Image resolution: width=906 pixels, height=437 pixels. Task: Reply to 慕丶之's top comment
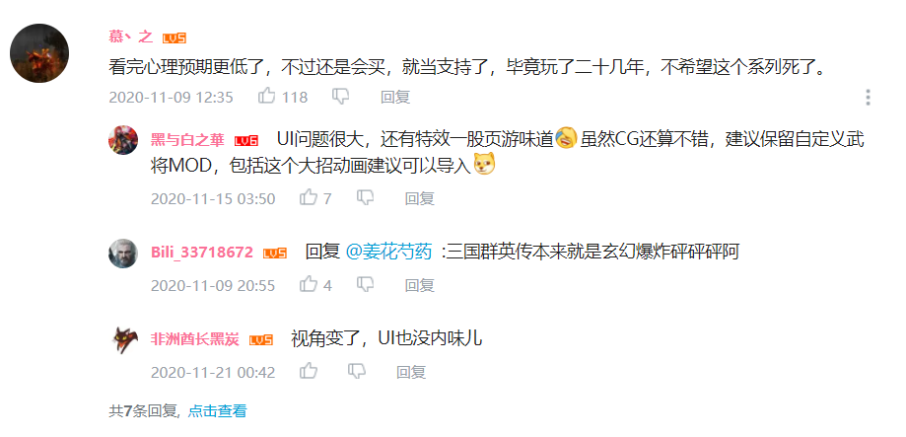[x=395, y=97]
